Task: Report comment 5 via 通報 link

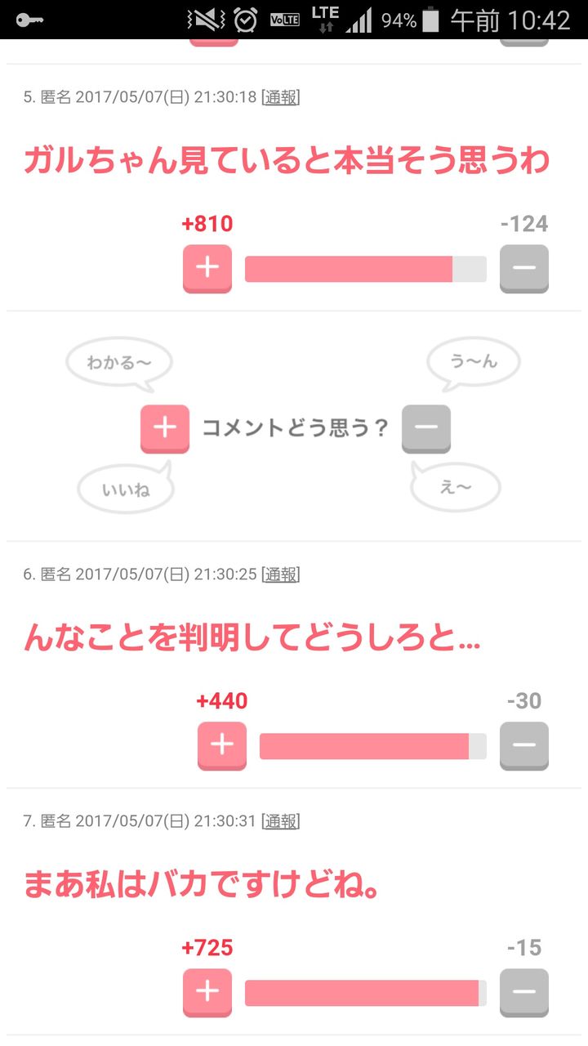Action: [280, 97]
